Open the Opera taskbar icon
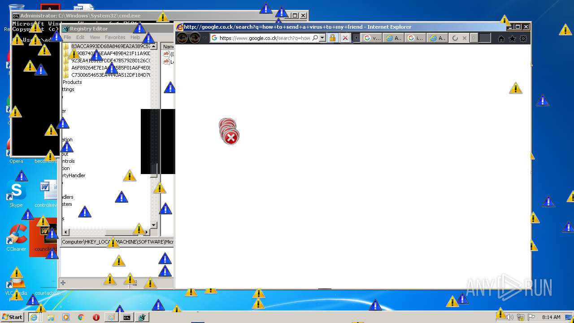The width and height of the screenshot is (574, 323). coord(96,317)
